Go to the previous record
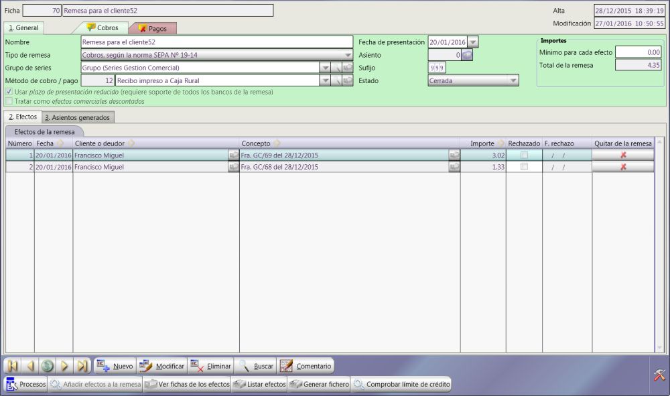The height and width of the screenshot is (396, 670). tap(30, 366)
